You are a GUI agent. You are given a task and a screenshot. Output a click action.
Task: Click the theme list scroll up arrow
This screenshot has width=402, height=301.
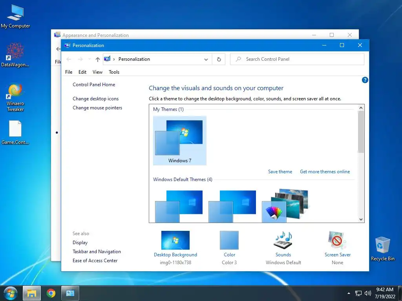click(361, 108)
